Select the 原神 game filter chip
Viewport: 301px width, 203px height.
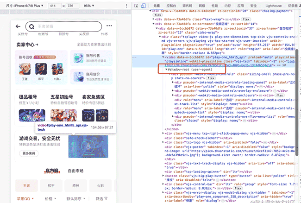[75, 186]
